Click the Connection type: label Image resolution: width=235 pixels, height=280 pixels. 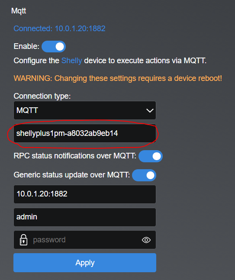(42, 96)
